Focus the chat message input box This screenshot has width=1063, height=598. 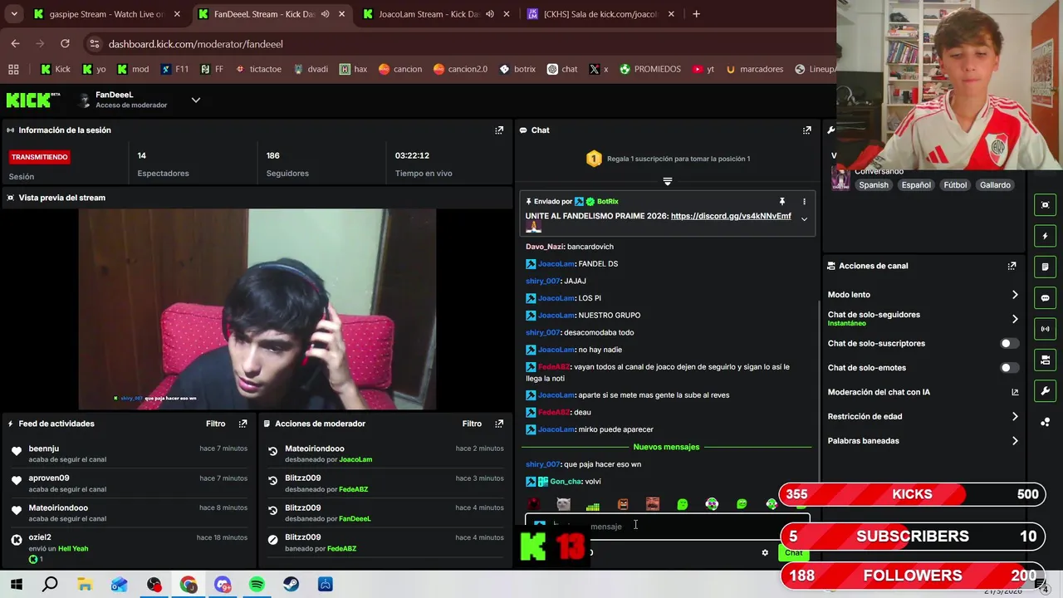[667, 526]
